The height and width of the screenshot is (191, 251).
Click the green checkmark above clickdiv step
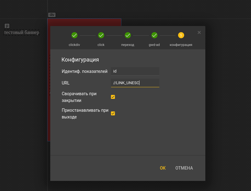coord(74,36)
